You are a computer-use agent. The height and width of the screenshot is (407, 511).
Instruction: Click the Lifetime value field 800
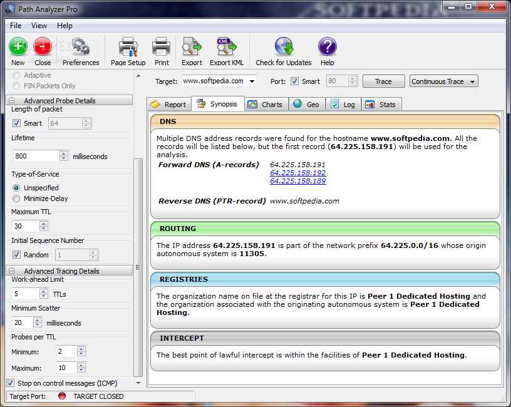click(36, 156)
